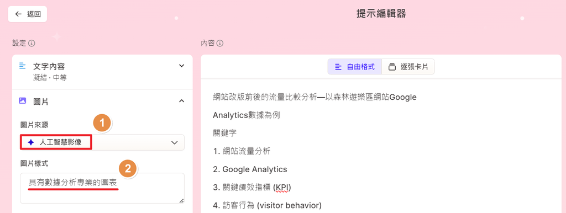Image resolution: width=566 pixels, height=213 pixels.
Task: Click the 網站流量分析 list line
Action: click(x=242, y=151)
